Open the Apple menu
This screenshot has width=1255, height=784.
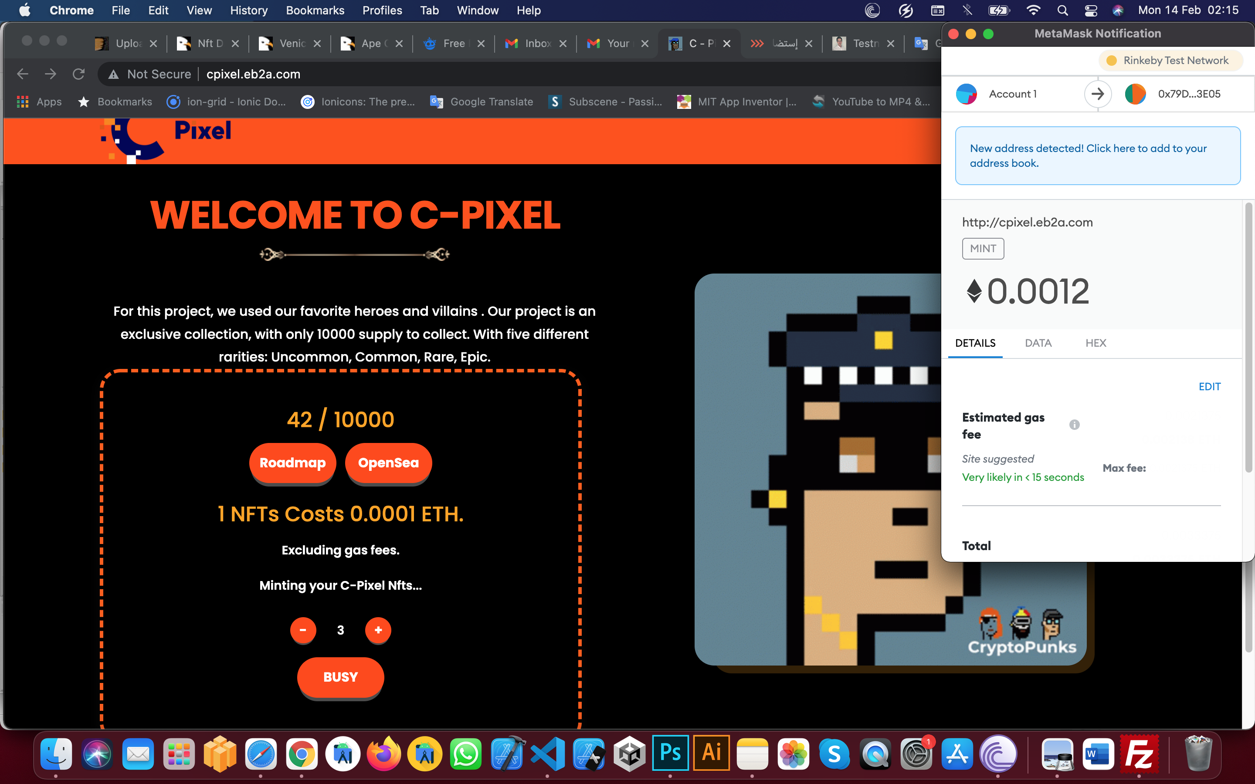pos(24,10)
